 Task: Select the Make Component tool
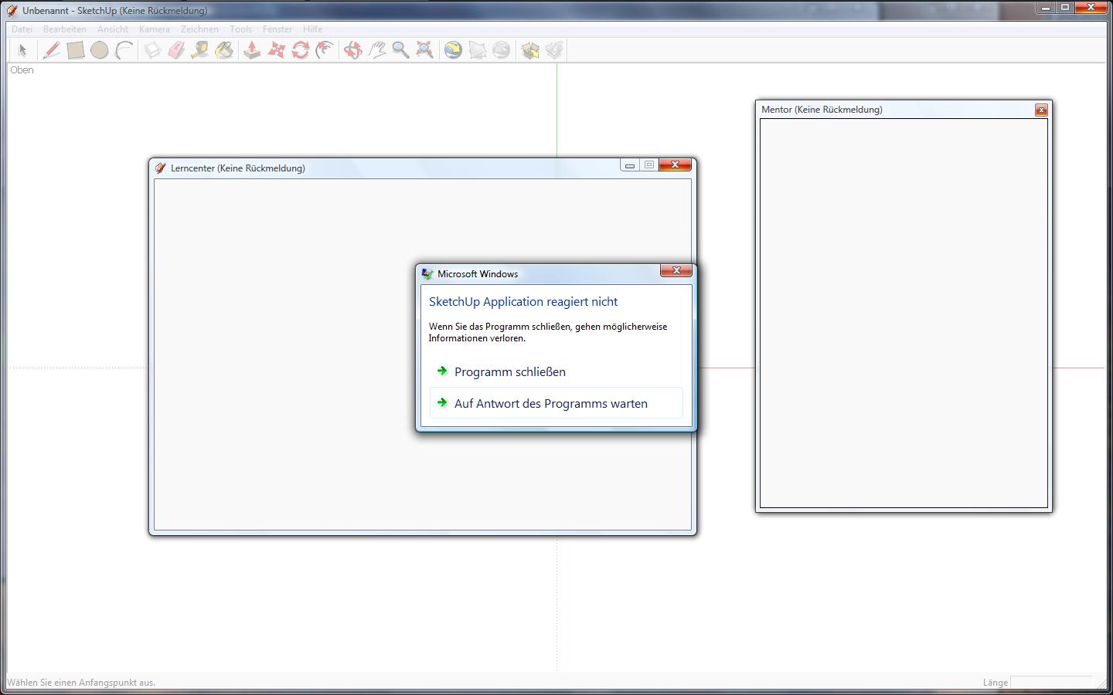tap(152, 50)
